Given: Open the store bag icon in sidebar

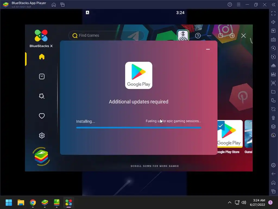Looking at the screenshot, I should (x=42, y=76).
